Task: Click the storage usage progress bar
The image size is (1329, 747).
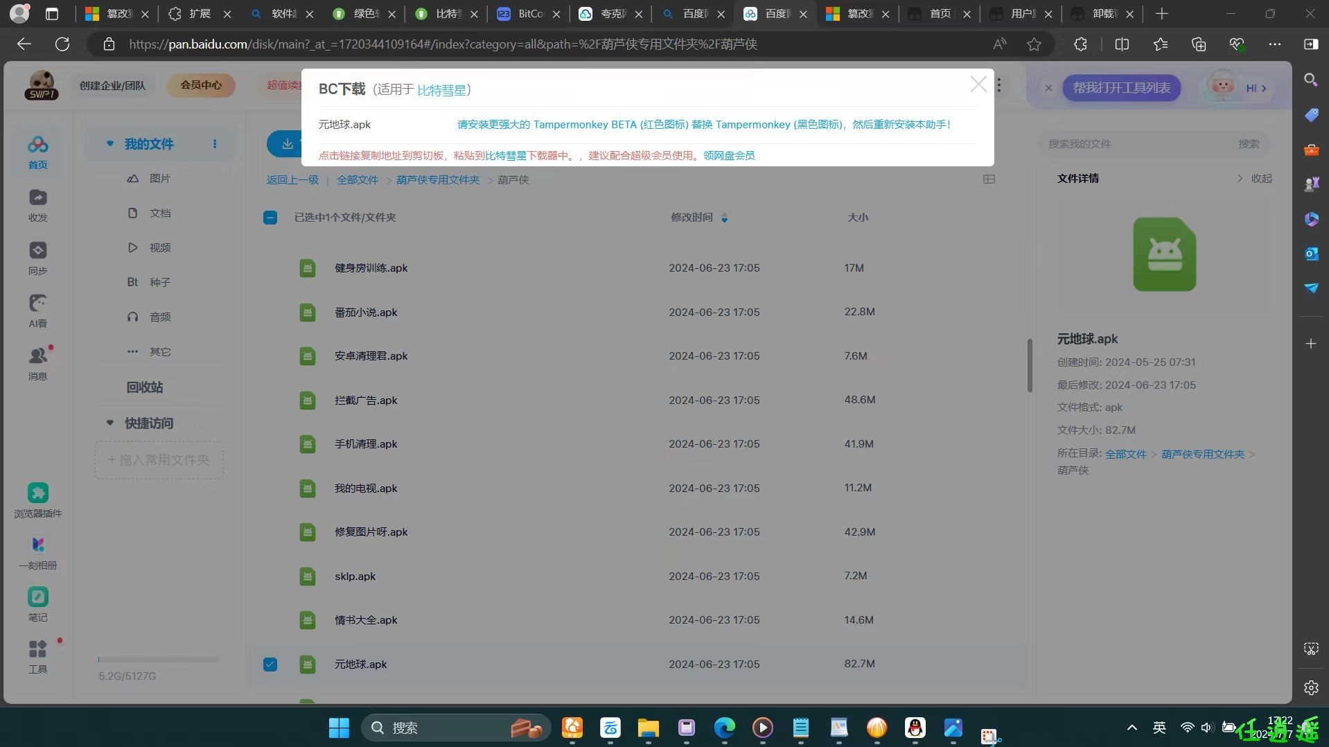Action: coord(159,660)
